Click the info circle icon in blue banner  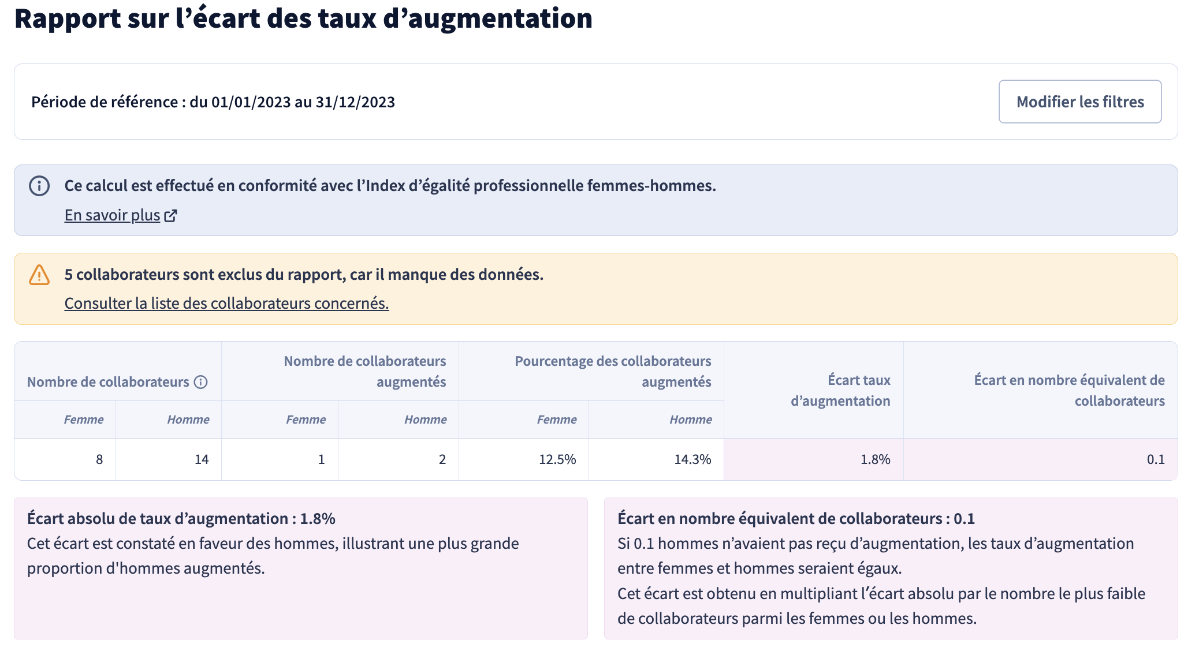point(39,186)
